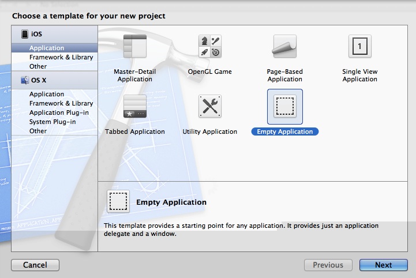Select System Plug-in category
The width and height of the screenshot is (416, 278).
pyautogui.click(x=52, y=122)
